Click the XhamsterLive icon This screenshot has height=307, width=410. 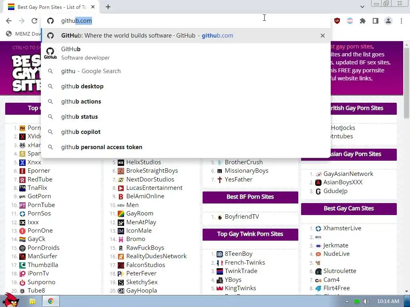(x=318, y=228)
